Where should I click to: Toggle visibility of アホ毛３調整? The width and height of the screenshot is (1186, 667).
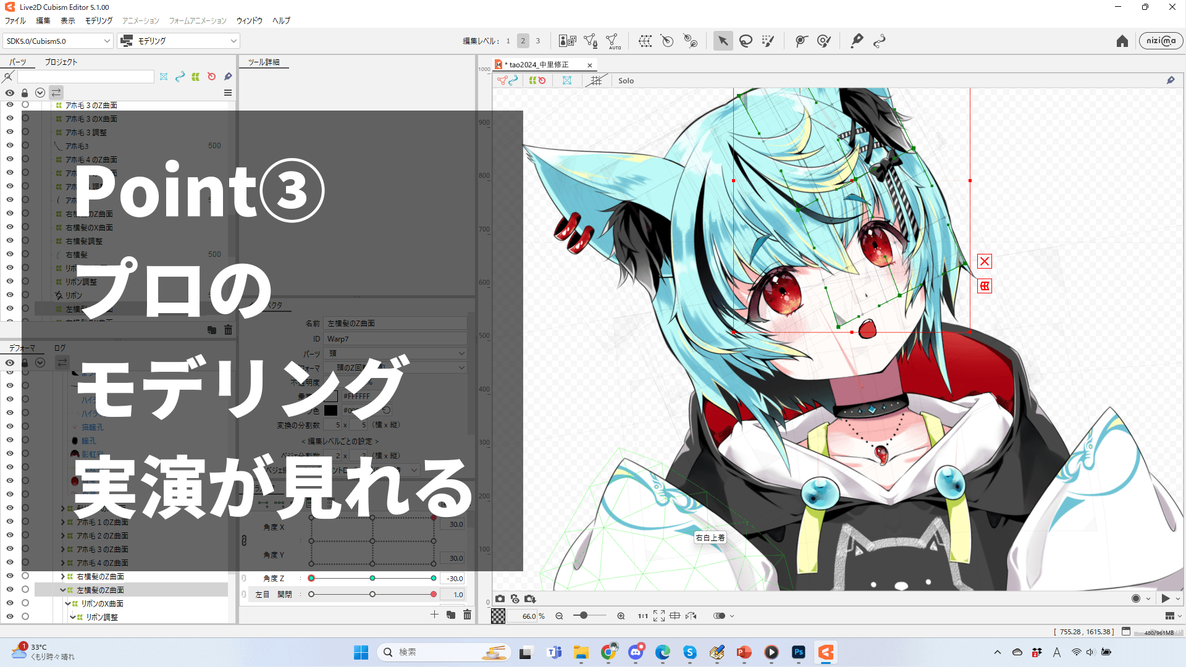point(10,132)
